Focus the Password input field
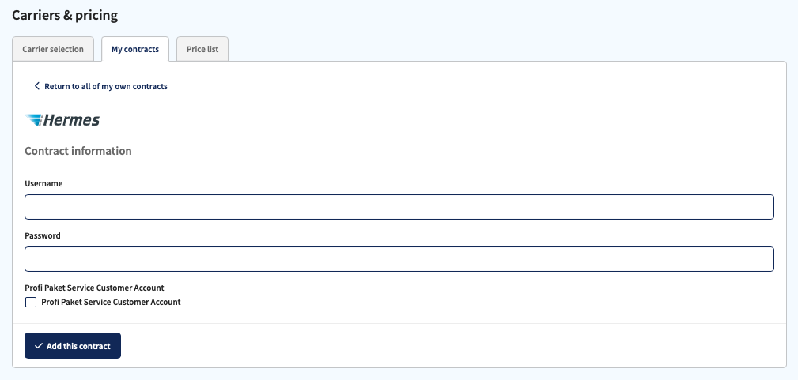The height and width of the screenshot is (380, 798). (x=399, y=259)
